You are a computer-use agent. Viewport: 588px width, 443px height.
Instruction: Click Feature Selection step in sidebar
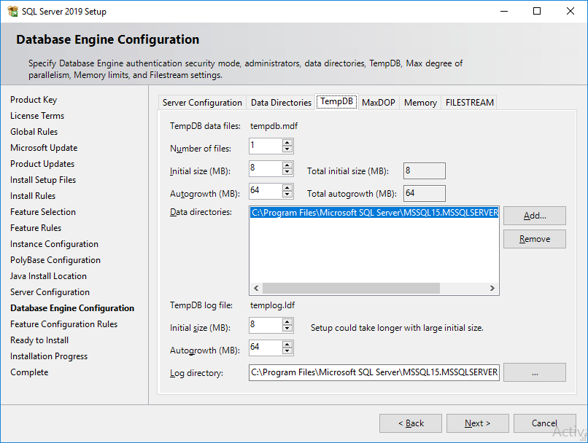pyautogui.click(x=43, y=212)
